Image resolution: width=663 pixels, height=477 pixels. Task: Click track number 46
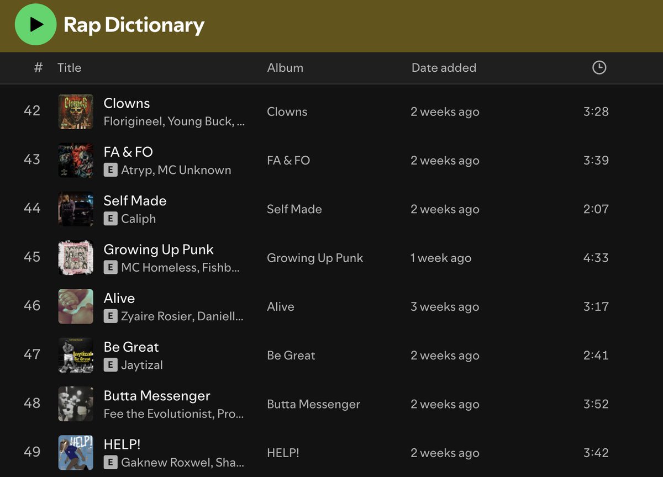click(x=32, y=306)
